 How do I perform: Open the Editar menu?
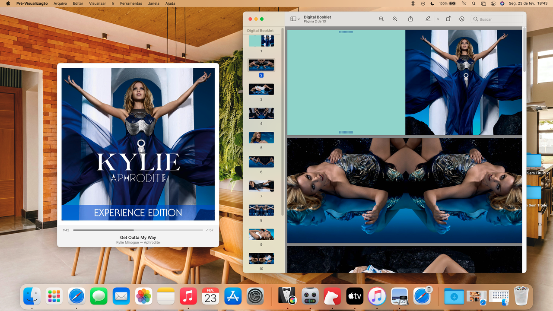pyautogui.click(x=78, y=3)
